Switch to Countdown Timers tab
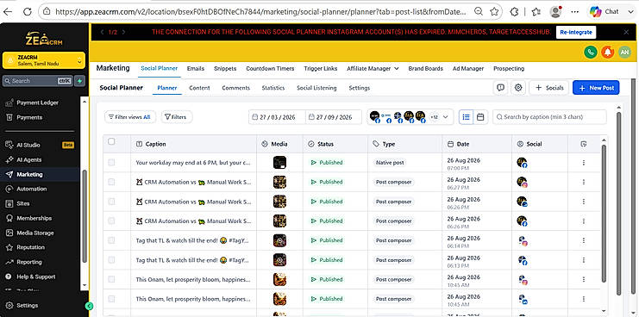Image resolution: width=639 pixels, height=317 pixels. (270, 69)
